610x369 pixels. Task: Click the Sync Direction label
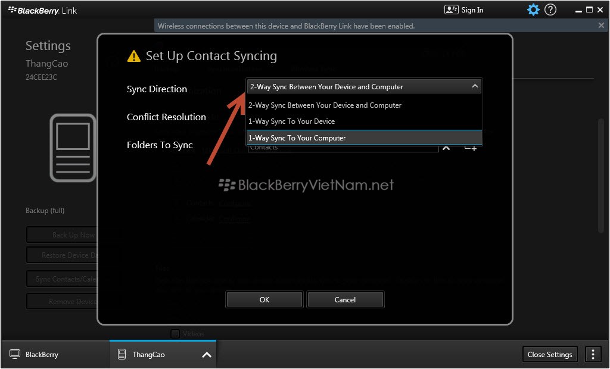(x=157, y=89)
